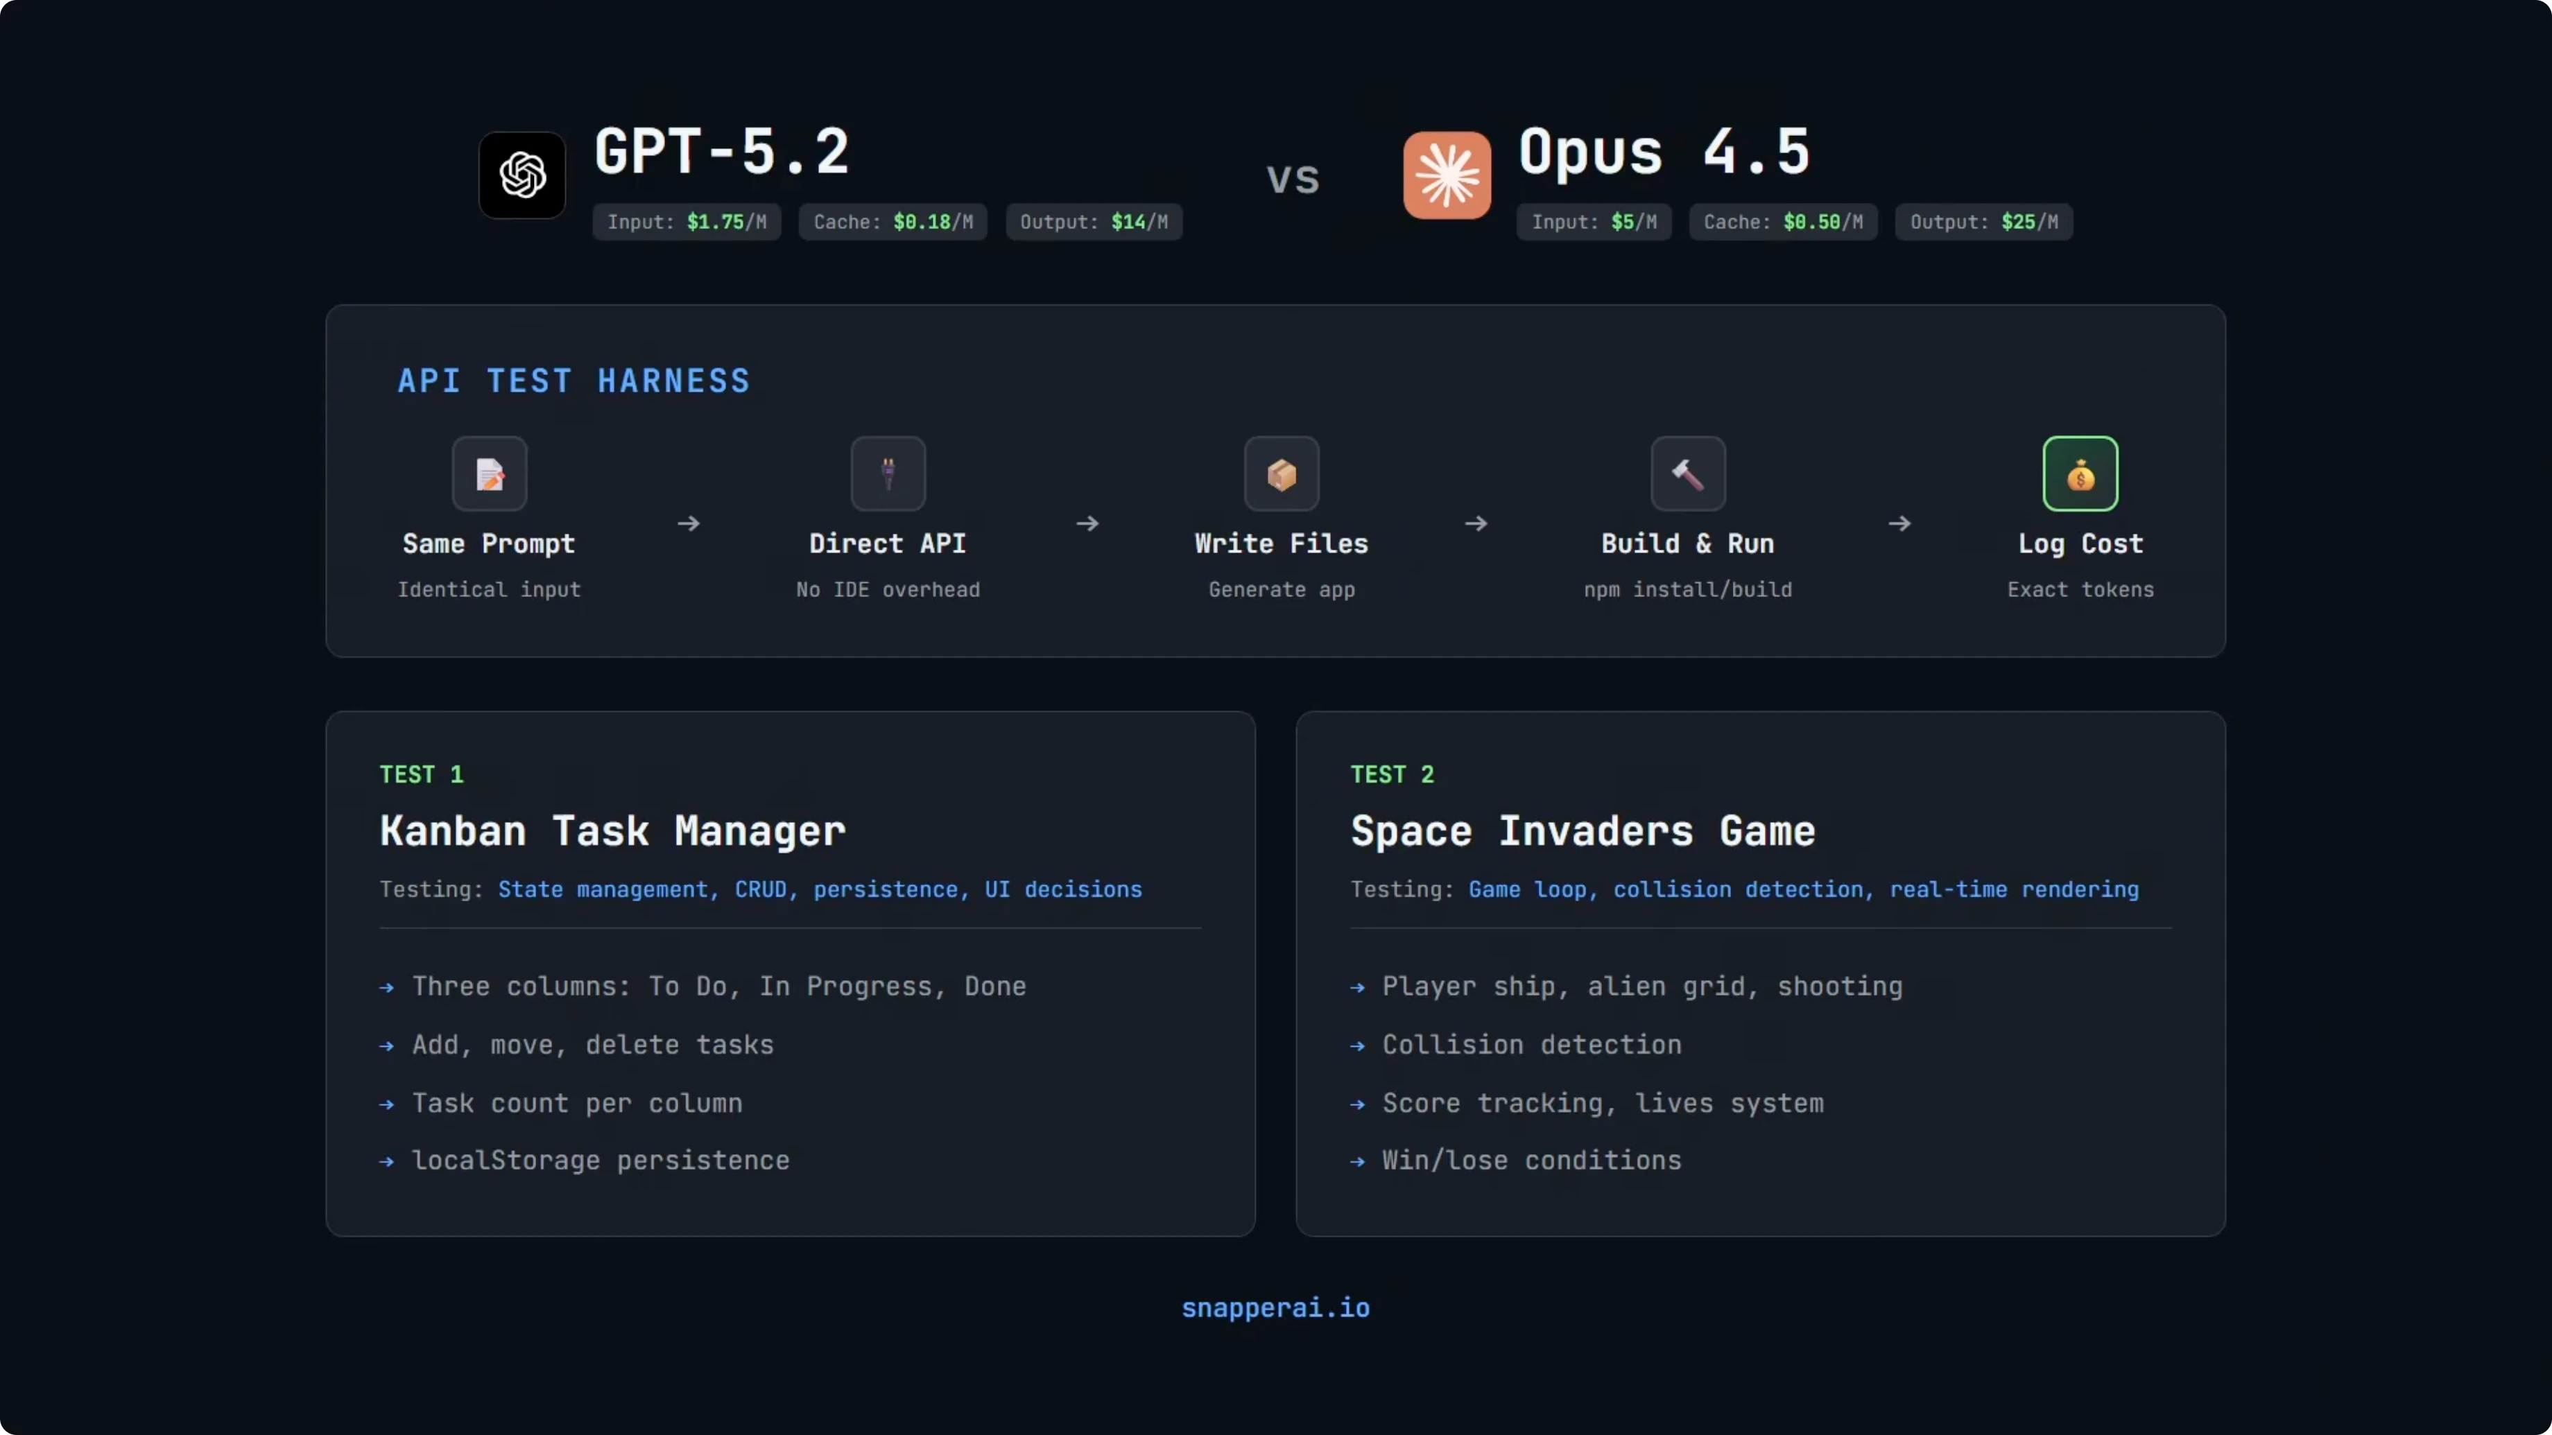This screenshot has width=2552, height=1435.
Task: Open the snapperai.io link
Action: click(x=1275, y=1307)
